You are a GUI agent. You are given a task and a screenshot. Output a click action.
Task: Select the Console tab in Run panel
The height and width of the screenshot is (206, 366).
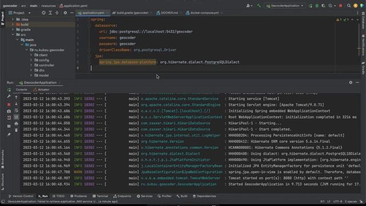(x=22, y=90)
